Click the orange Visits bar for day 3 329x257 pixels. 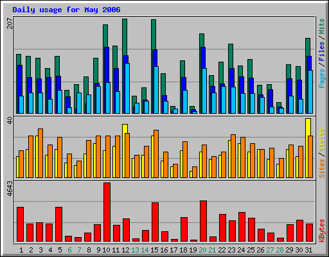click(40, 153)
